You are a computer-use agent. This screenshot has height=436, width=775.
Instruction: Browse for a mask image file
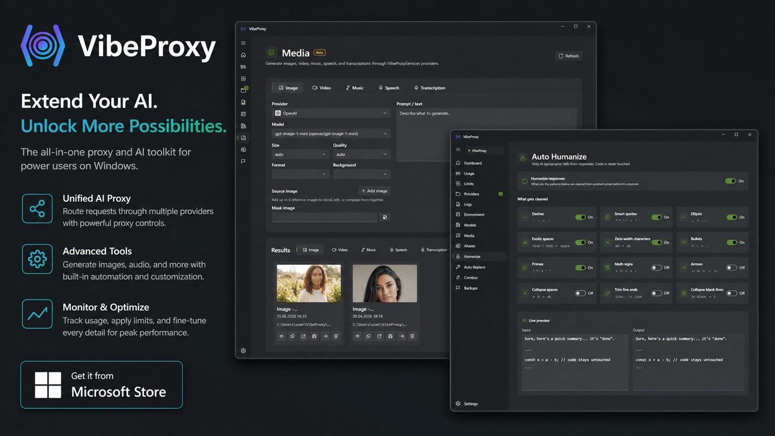[384, 217]
